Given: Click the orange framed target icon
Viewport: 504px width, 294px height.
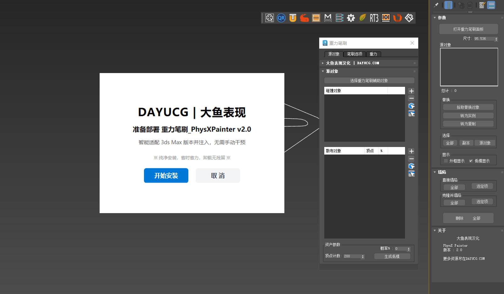Looking at the screenshot, I should tap(386, 18).
